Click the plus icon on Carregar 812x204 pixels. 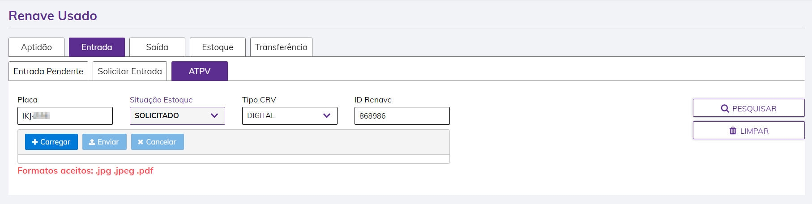35,142
